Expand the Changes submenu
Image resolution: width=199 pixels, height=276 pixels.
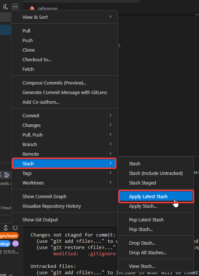[64, 125]
